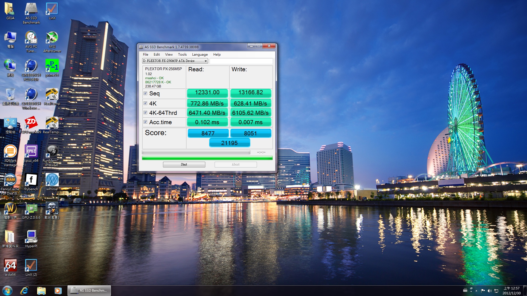Click the empty text field beside drive dropdown
The image size is (527, 296).
pos(241,61)
